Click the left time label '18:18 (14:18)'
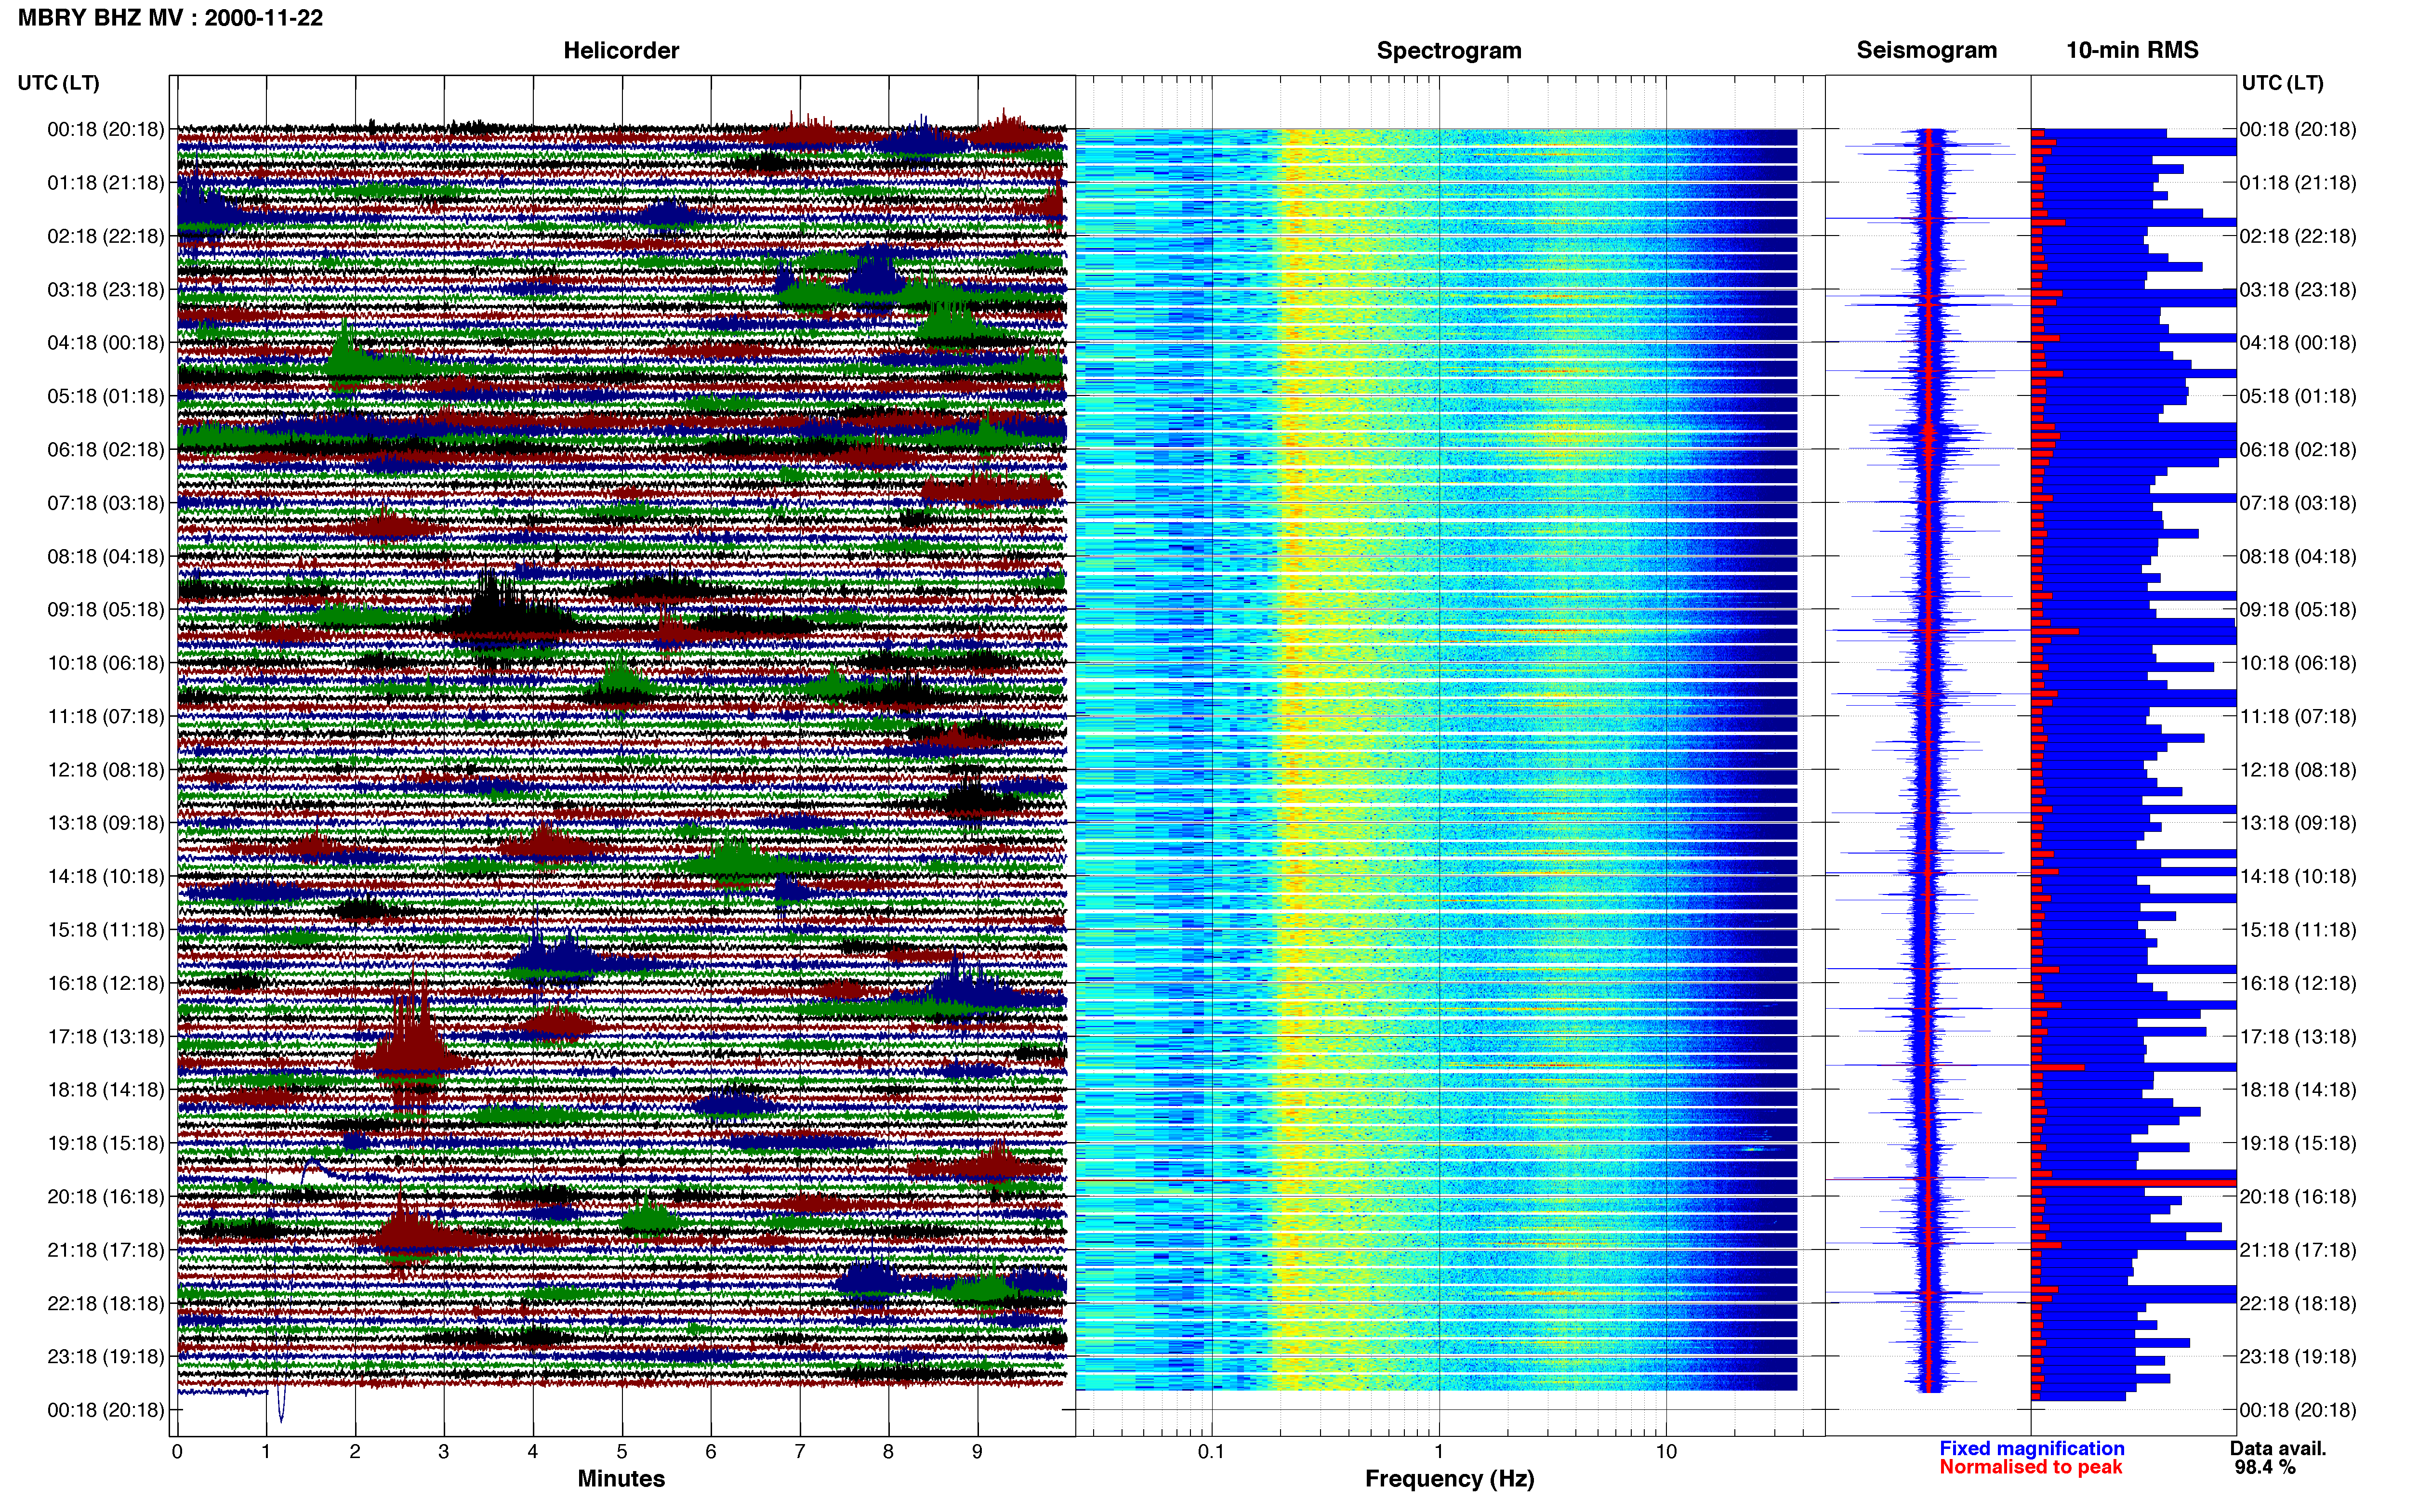 pos(105,1090)
